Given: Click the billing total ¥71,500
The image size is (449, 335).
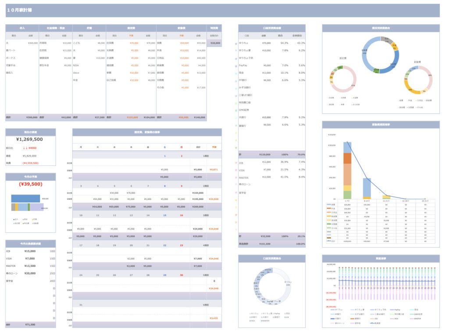Looking at the screenshot, I should click(x=30, y=324).
